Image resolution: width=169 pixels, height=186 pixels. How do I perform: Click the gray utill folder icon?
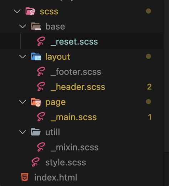(x=36, y=132)
